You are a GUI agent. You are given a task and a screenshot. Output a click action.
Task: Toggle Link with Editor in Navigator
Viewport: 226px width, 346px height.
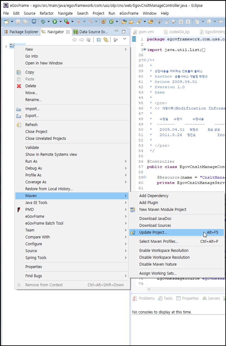[x=106, y=40]
